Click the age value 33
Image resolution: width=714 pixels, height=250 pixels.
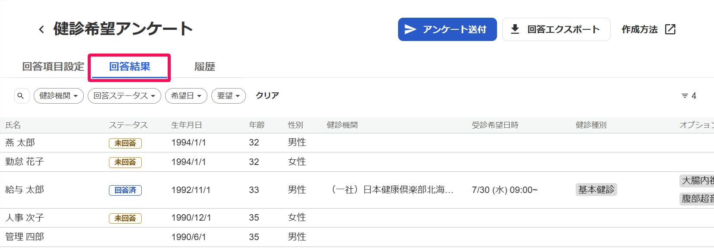tap(254, 190)
